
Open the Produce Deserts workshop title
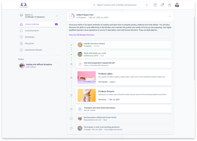click(106, 91)
